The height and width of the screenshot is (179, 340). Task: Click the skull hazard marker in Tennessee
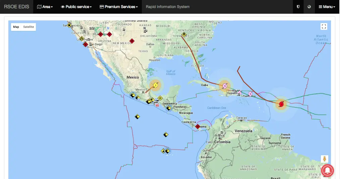pyautogui.click(x=184, y=35)
